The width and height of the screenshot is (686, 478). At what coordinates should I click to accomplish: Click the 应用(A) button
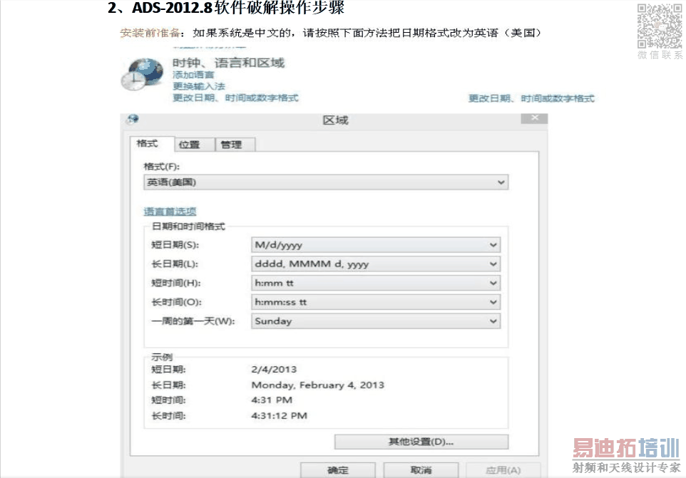point(503,470)
